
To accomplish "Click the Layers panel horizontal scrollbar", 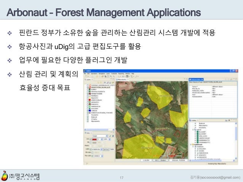I will pos(99,130).
